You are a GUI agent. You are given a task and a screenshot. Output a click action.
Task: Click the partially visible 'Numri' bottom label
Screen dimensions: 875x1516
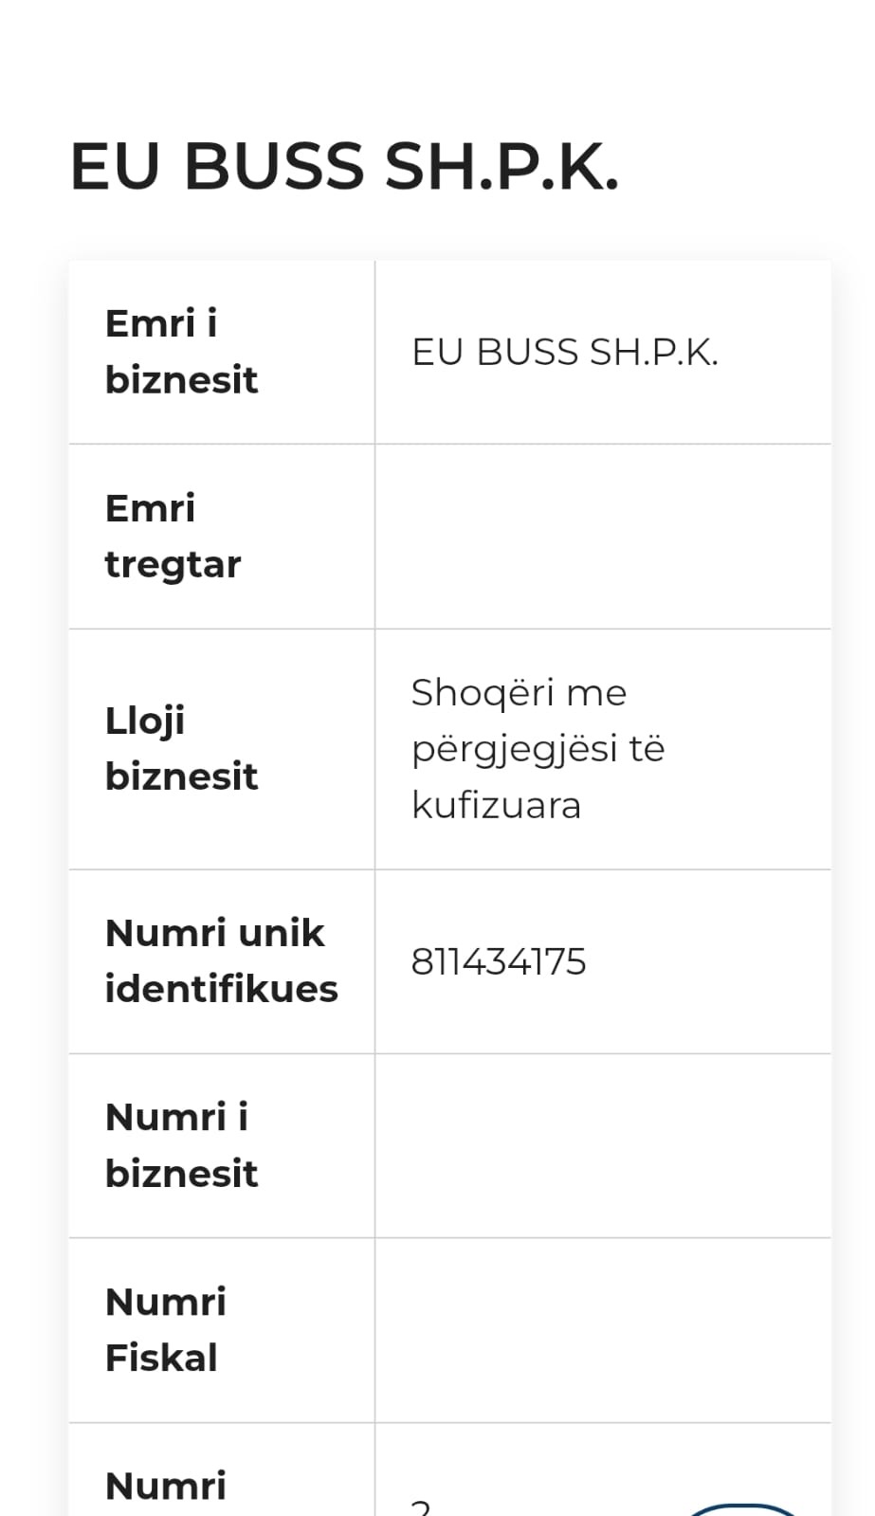[x=166, y=1486]
